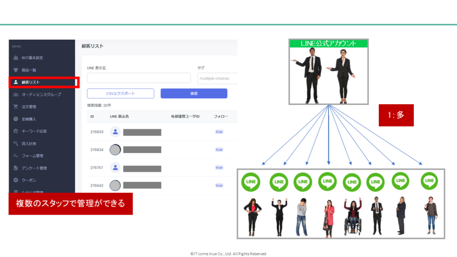Screen dimensions: 457x257
Task: Click the blue 検索 button
Action: pos(194,94)
